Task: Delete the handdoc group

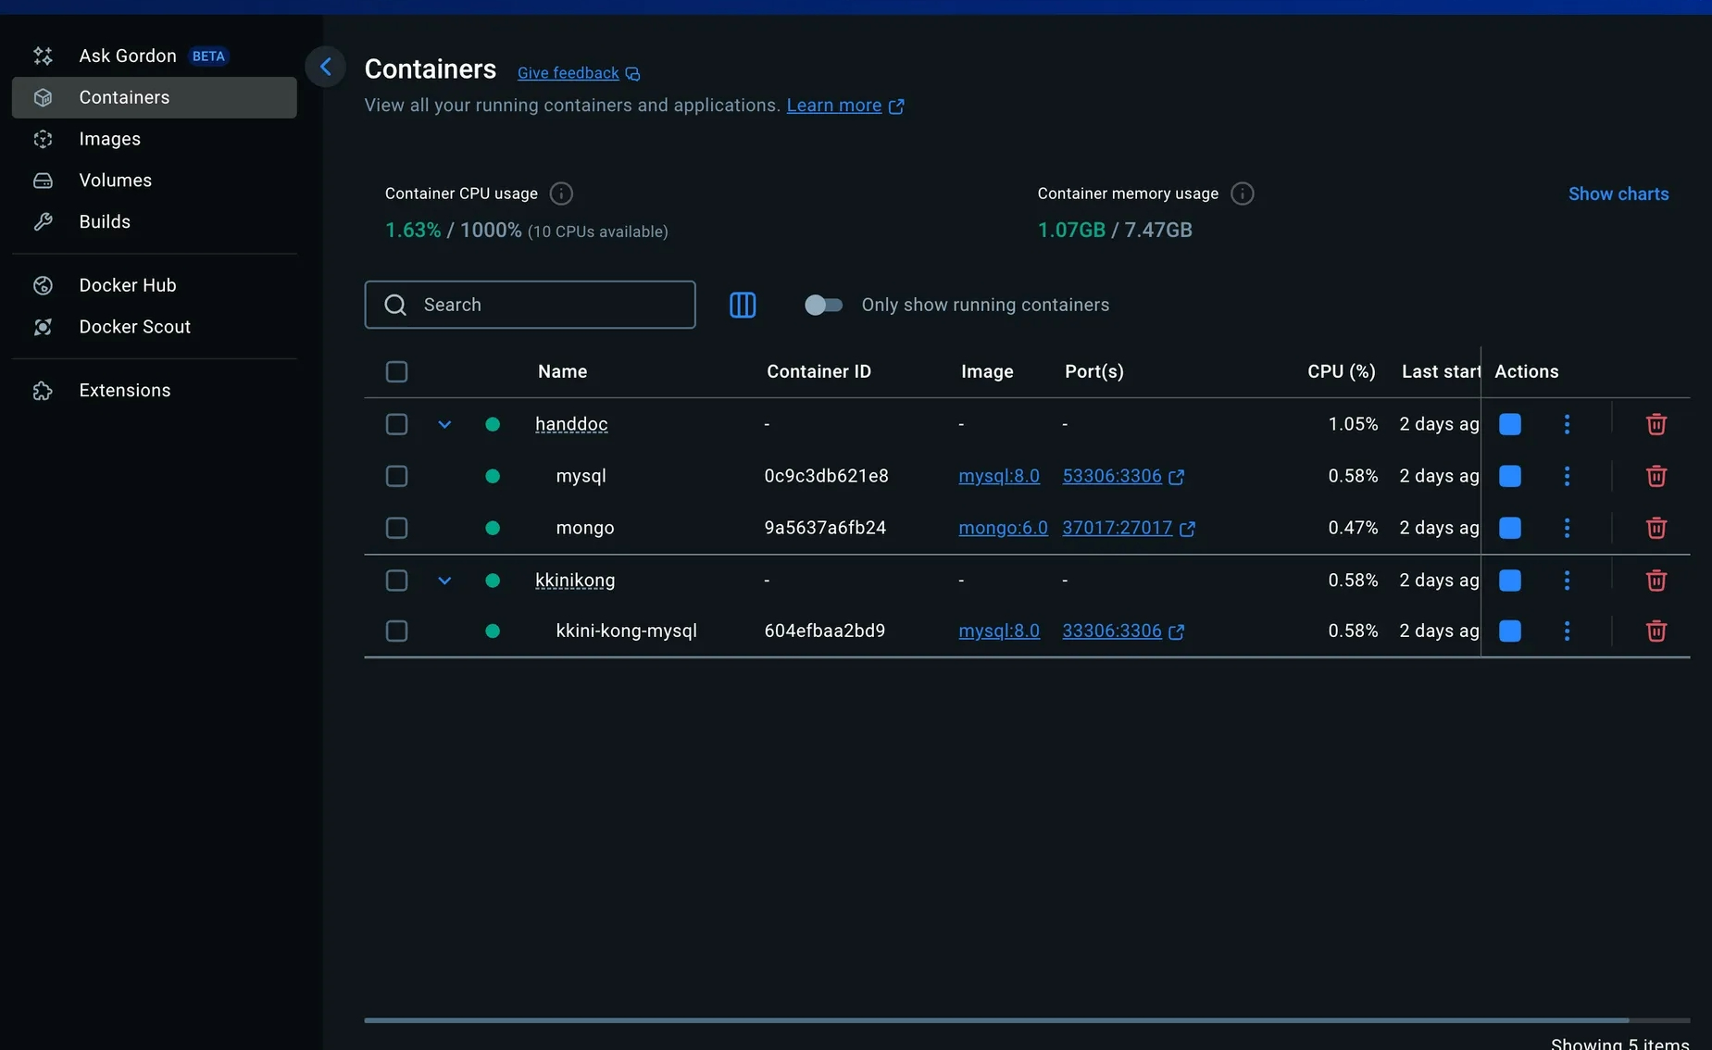Action: click(x=1656, y=424)
